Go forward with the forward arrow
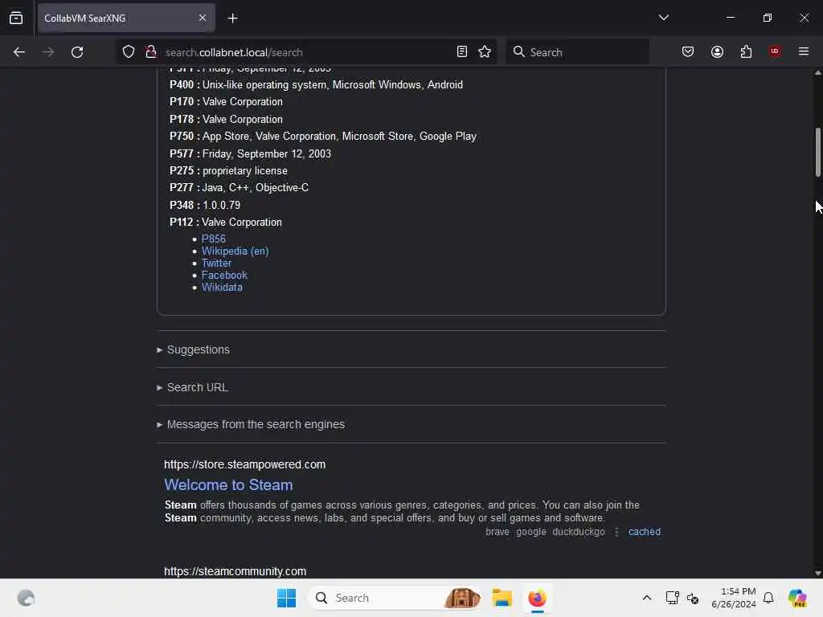Screen dimensions: 823x617 48,52
